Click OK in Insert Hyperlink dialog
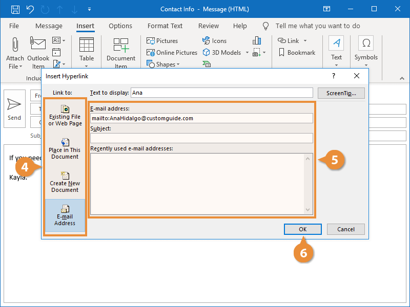The height and width of the screenshot is (307, 410). click(x=303, y=229)
